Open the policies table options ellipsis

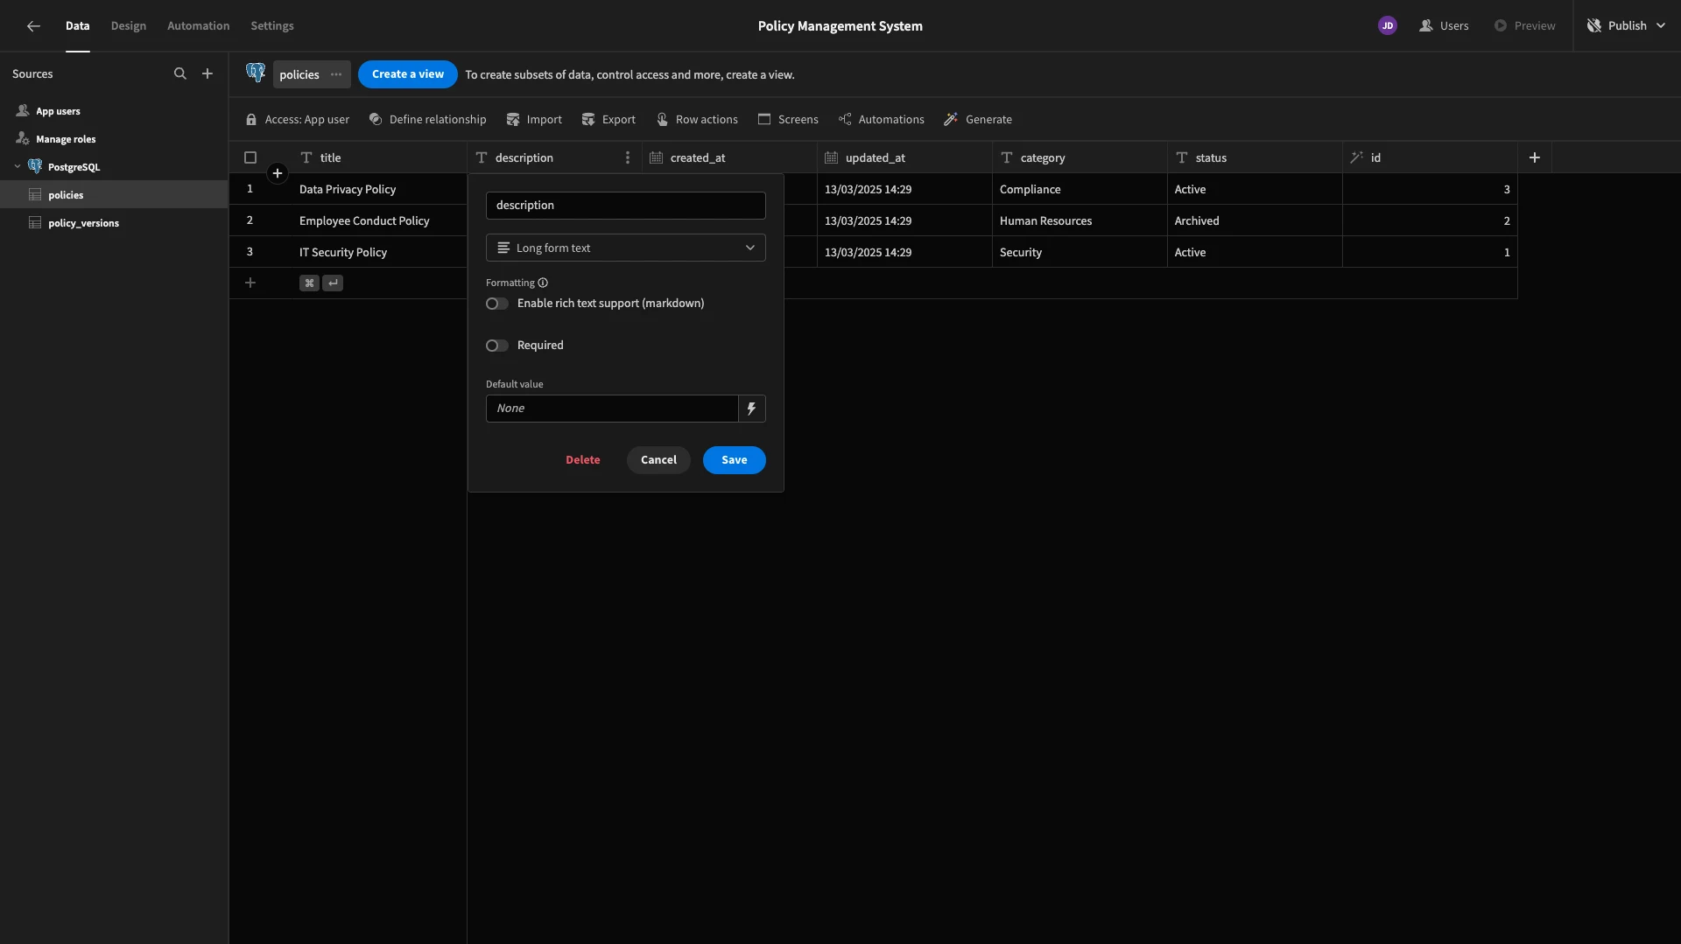click(336, 75)
